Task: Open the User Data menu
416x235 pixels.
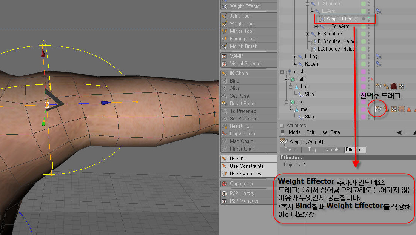Action: click(330, 132)
